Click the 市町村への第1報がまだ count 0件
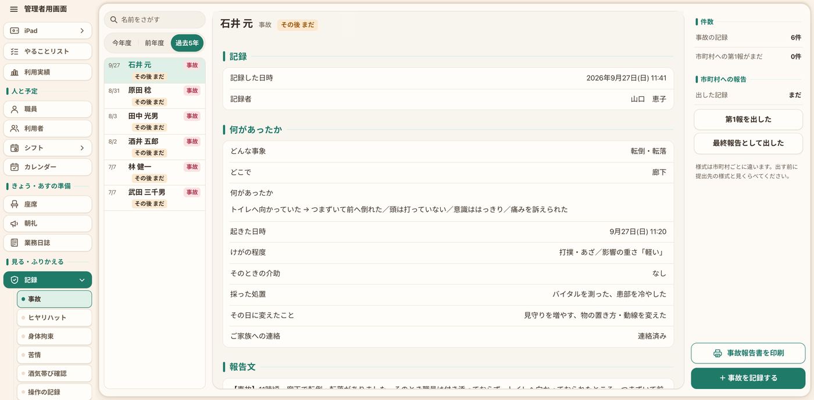 pos(796,57)
